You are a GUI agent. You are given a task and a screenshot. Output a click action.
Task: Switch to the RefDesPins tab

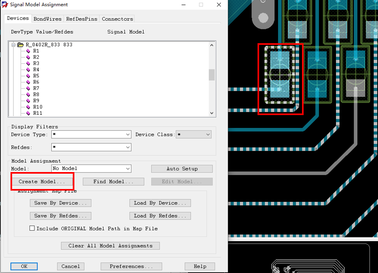pyautogui.click(x=82, y=19)
